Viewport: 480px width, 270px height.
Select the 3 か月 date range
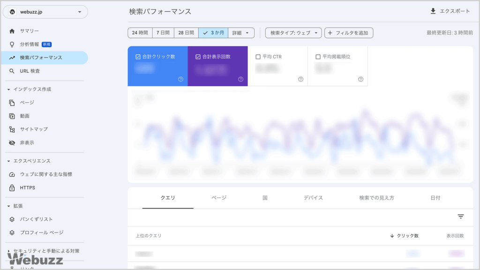click(213, 33)
